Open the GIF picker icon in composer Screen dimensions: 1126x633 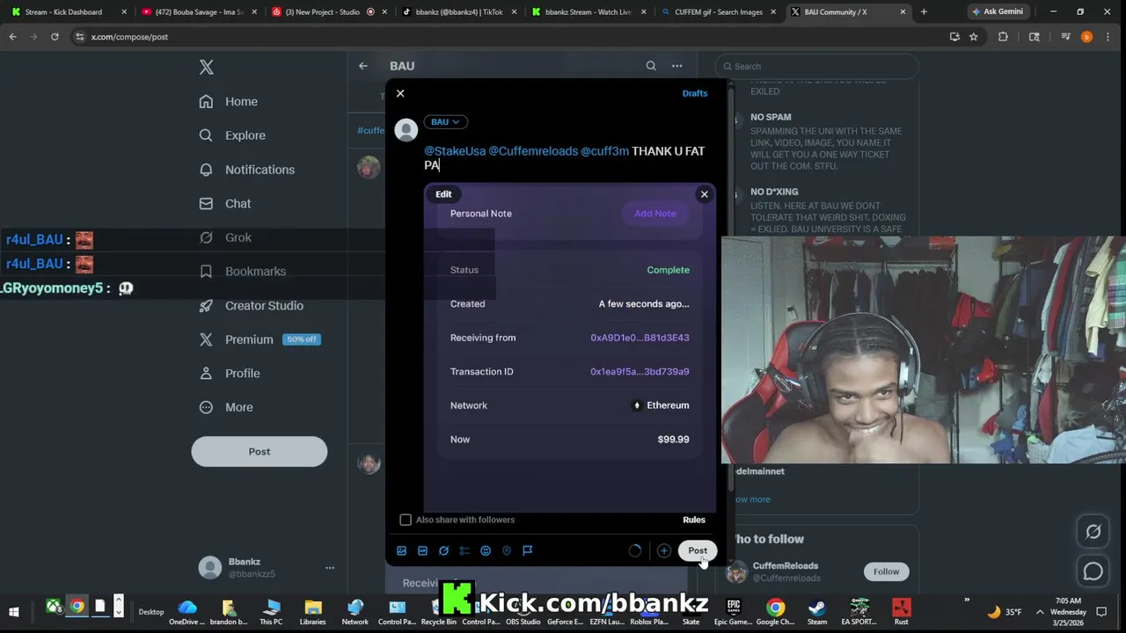click(x=422, y=550)
